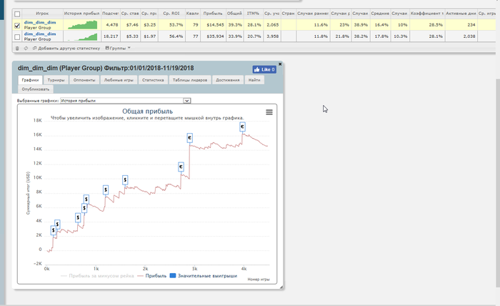Sort by the 'Игрок' column header

tap(42, 14)
